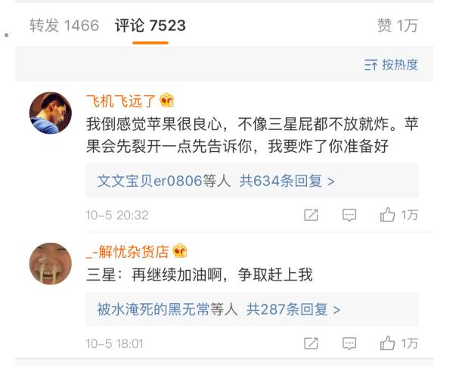Select the 评论 7523 tab
The image size is (462, 366).
[x=150, y=26]
